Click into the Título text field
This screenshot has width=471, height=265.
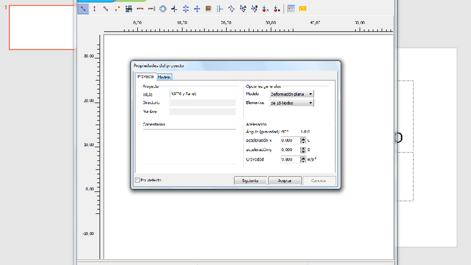(x=202, y=94)
